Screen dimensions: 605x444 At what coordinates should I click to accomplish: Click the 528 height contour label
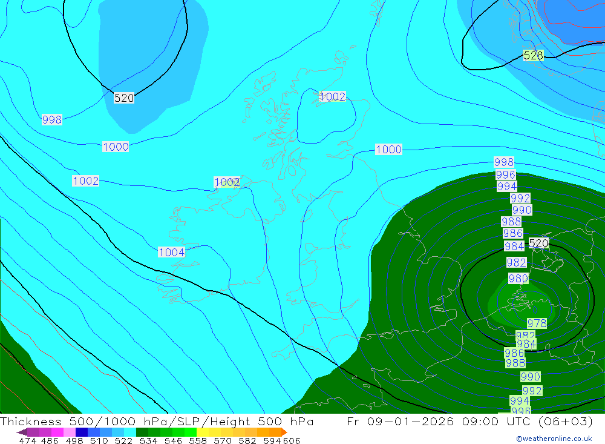point(534,55)
